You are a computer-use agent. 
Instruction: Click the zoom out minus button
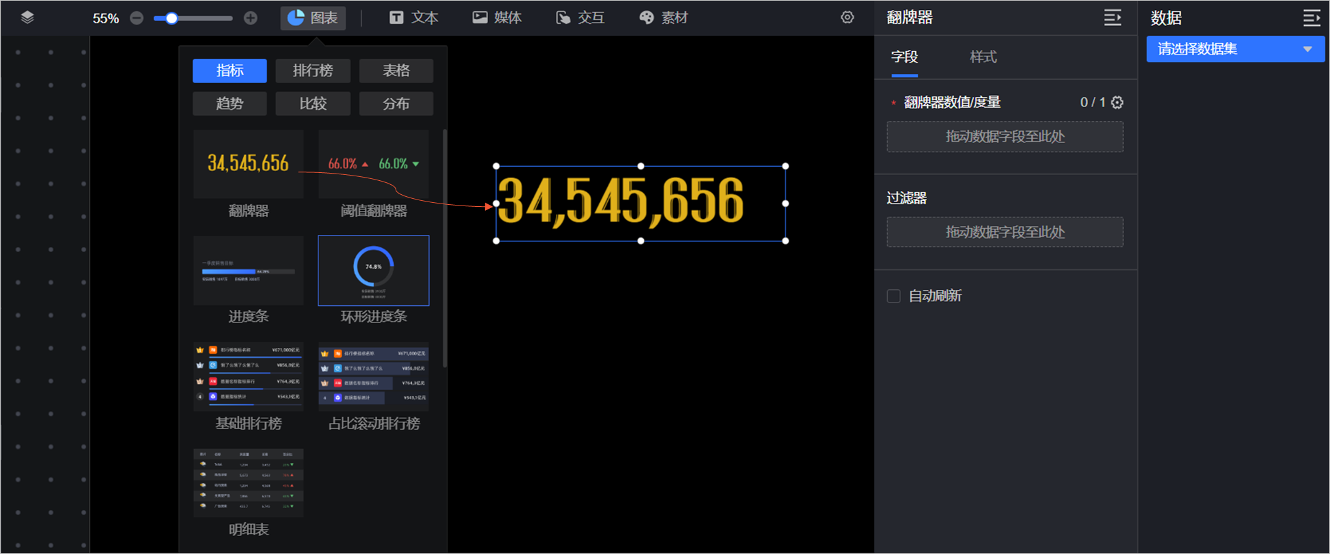tap(137, 18)
